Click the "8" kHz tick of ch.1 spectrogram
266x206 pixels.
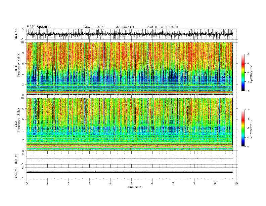23,53
